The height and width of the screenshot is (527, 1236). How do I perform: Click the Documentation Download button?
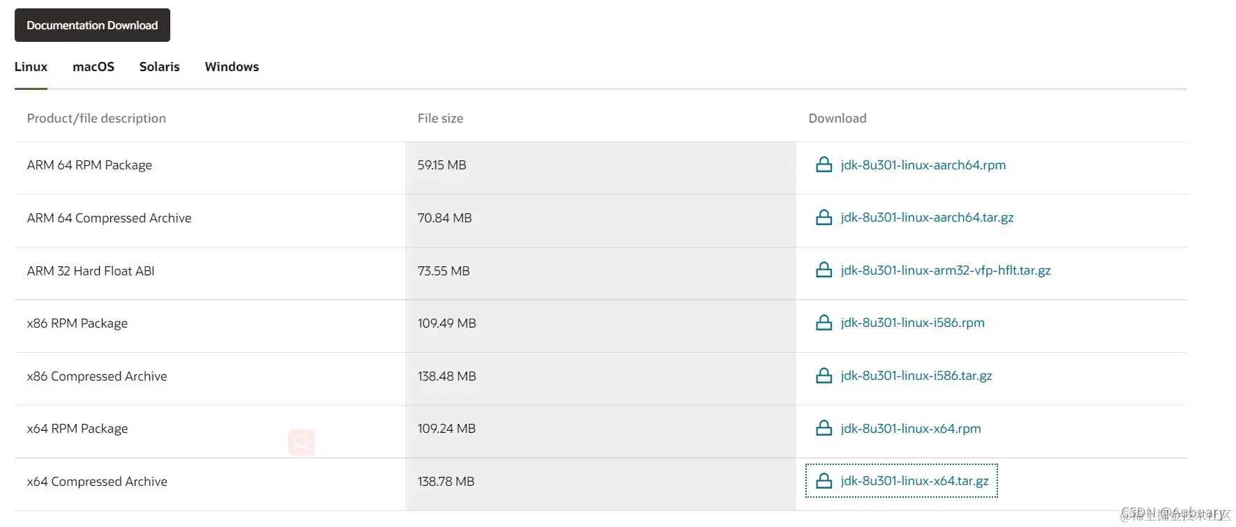[92, 25]
